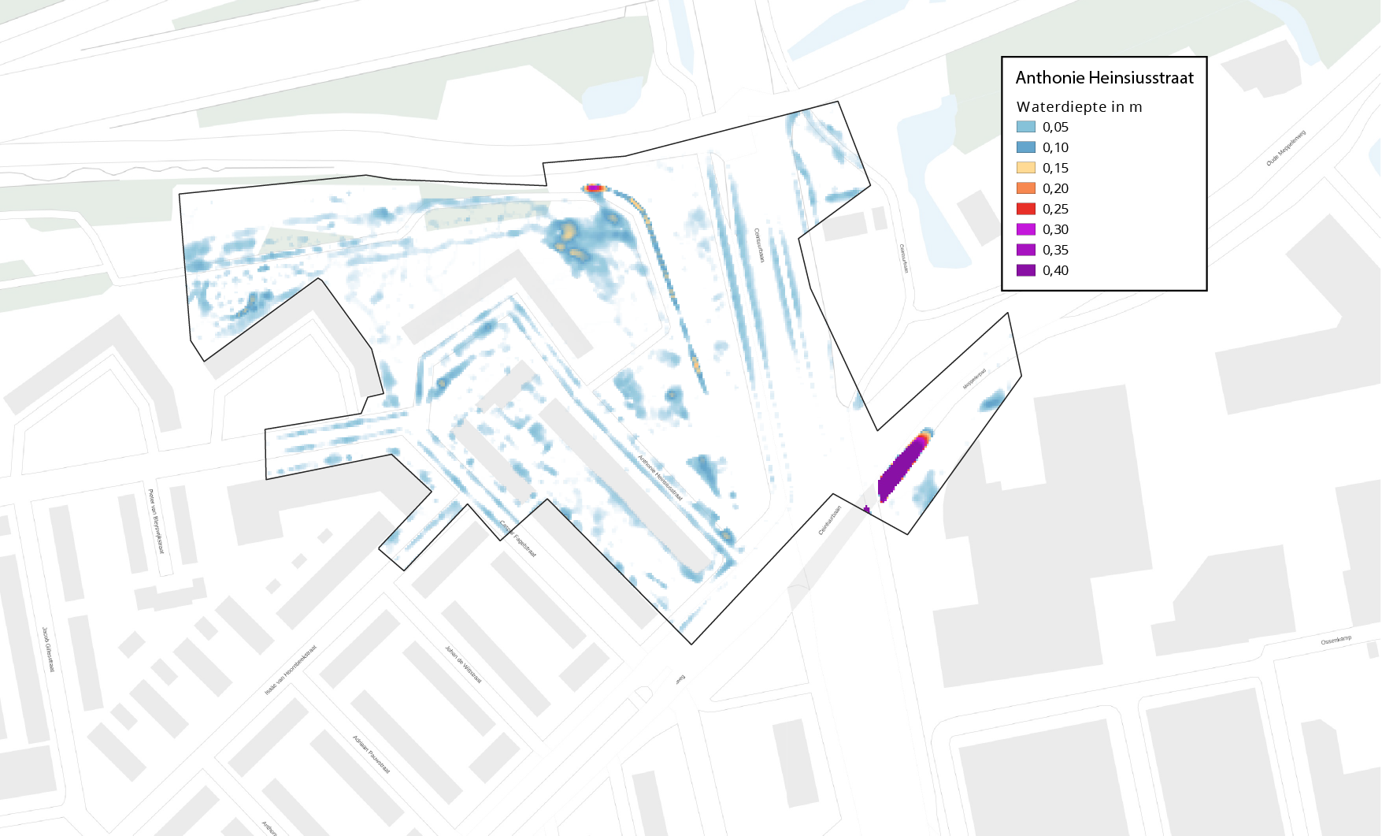Screen dimensions: 1382x836
Task: Click the 0,20 orange legend swatch
Action: 1025,188
